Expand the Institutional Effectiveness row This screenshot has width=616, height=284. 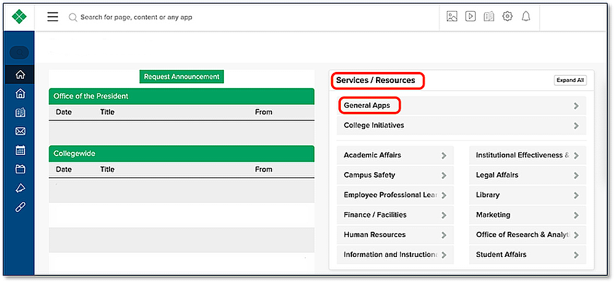click(527, 156)
